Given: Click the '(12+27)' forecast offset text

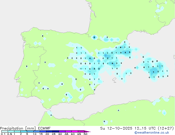Looking at the screenshot, I should [166, 128].
